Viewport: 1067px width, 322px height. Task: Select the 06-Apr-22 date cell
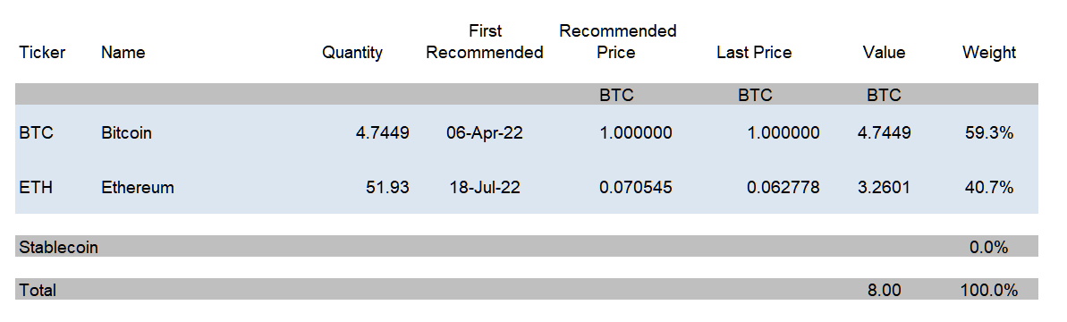[x=485, y=132]
